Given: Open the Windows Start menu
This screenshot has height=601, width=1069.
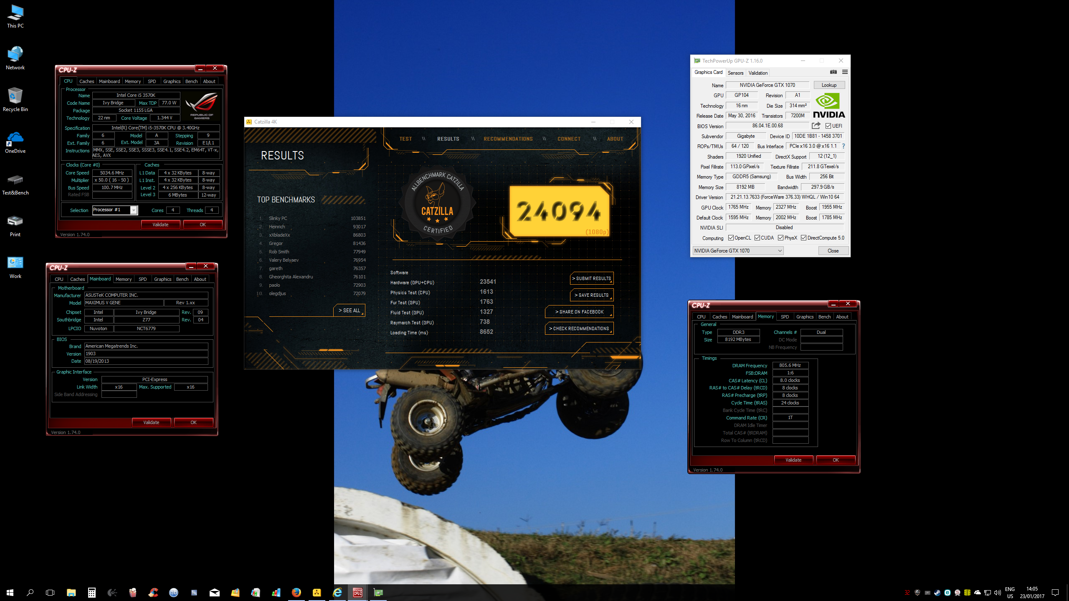Looking at the screenshot, I should tap(10, 592).
